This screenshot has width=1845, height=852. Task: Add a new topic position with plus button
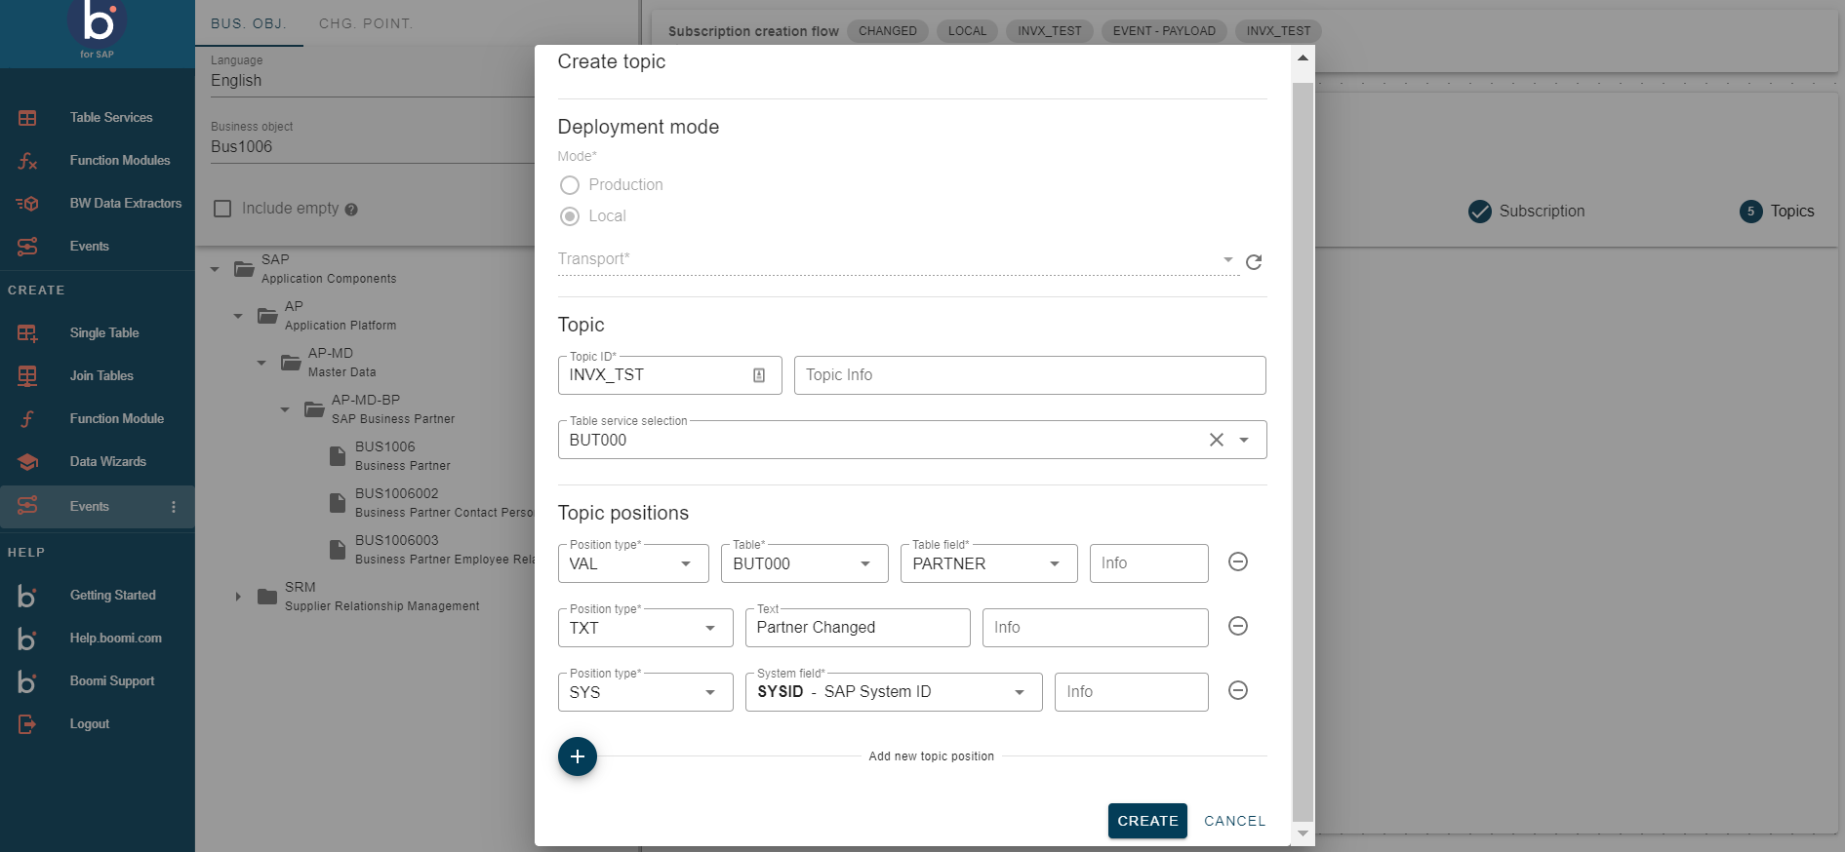click(578, 756)
